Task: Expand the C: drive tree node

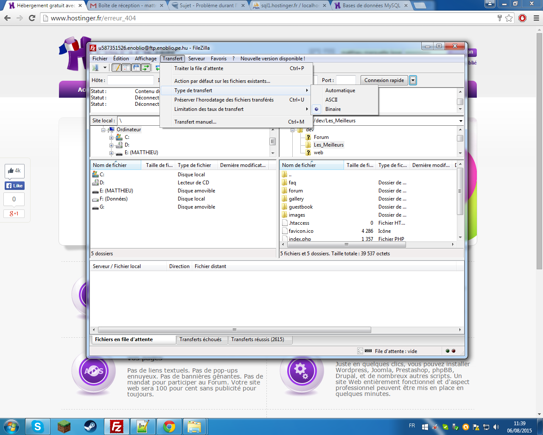Action: (111, 138)
